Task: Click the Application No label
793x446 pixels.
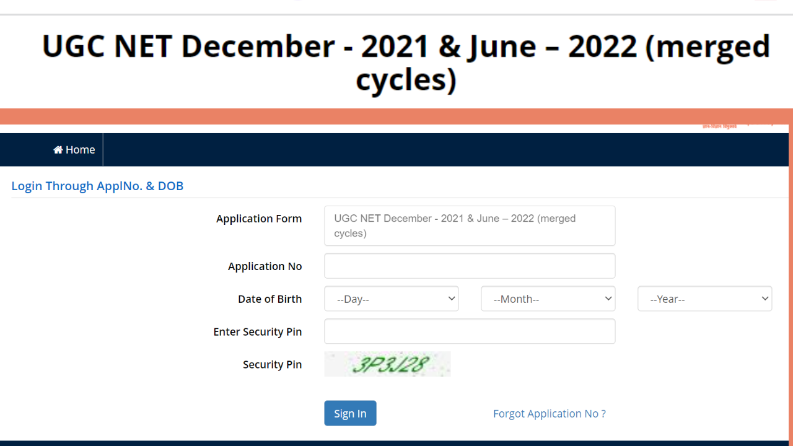Action: tap(265, 266)
